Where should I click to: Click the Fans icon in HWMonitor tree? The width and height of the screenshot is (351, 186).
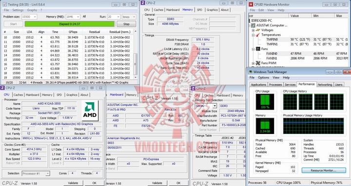(x=258, y=49)
